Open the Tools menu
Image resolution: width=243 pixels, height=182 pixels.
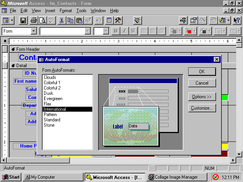[81, 11]
